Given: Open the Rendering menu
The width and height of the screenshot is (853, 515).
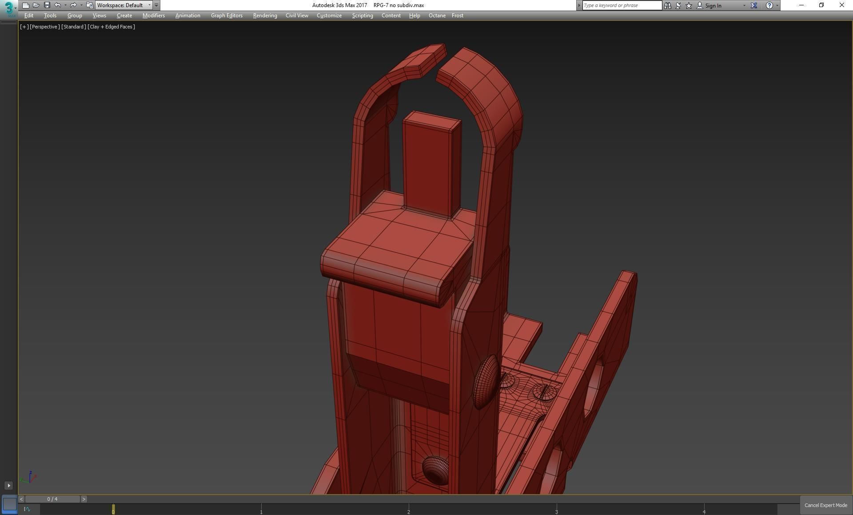Looking at the screenshot, I should click(x=265, y=16).
